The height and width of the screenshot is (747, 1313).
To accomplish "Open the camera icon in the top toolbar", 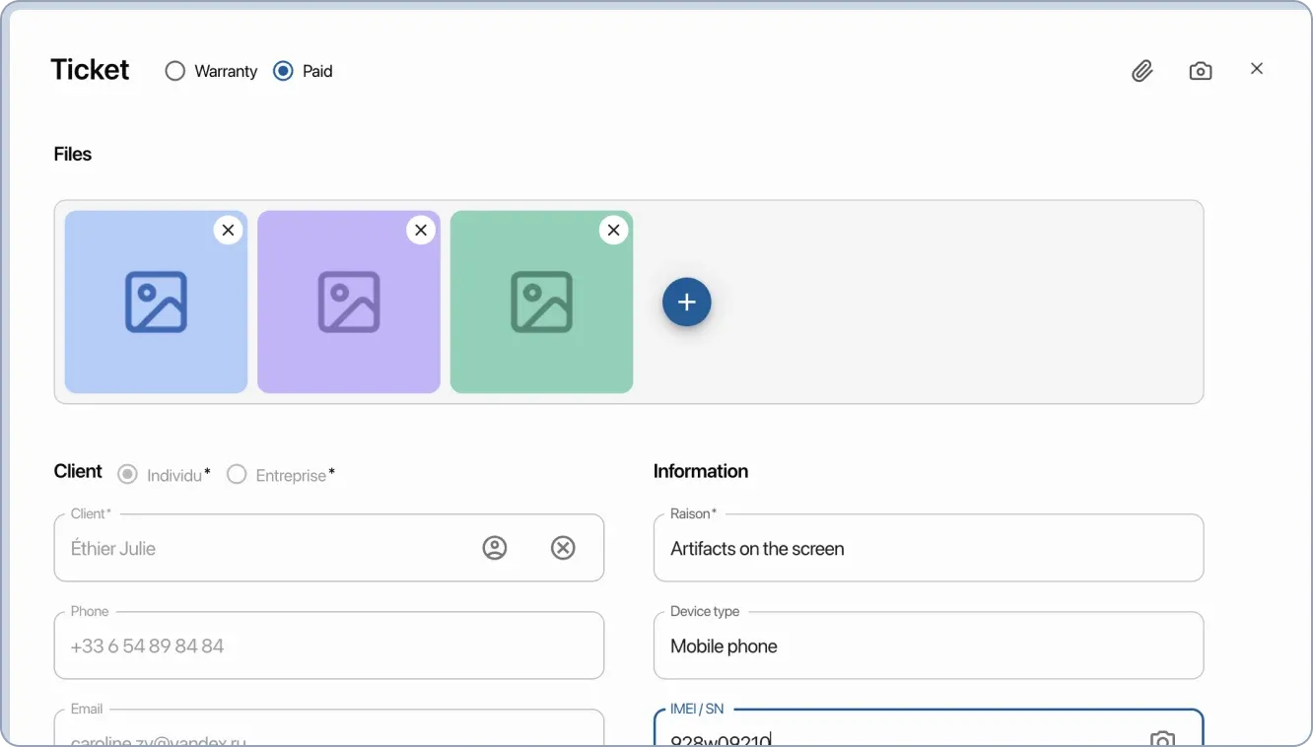I will tap(1200, 70).
